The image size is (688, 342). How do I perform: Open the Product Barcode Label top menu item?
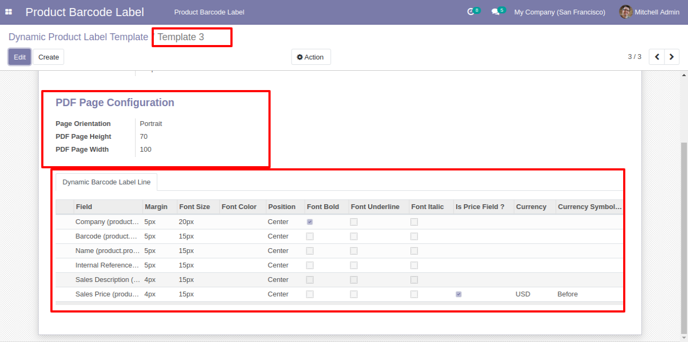click(209, 12)
